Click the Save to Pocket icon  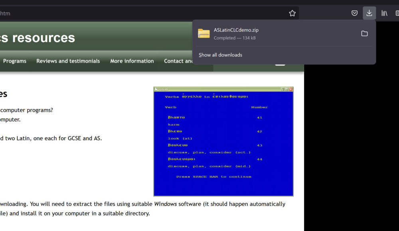(x=354, y=13)
